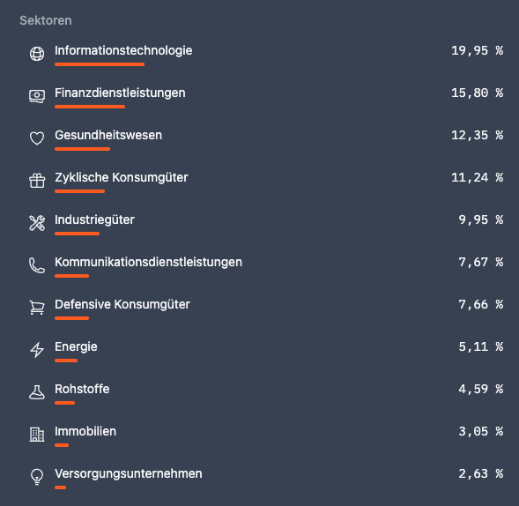Click the 19,95 % value
This screenshot has height=506, width=519.
click(x=477, y=50)
